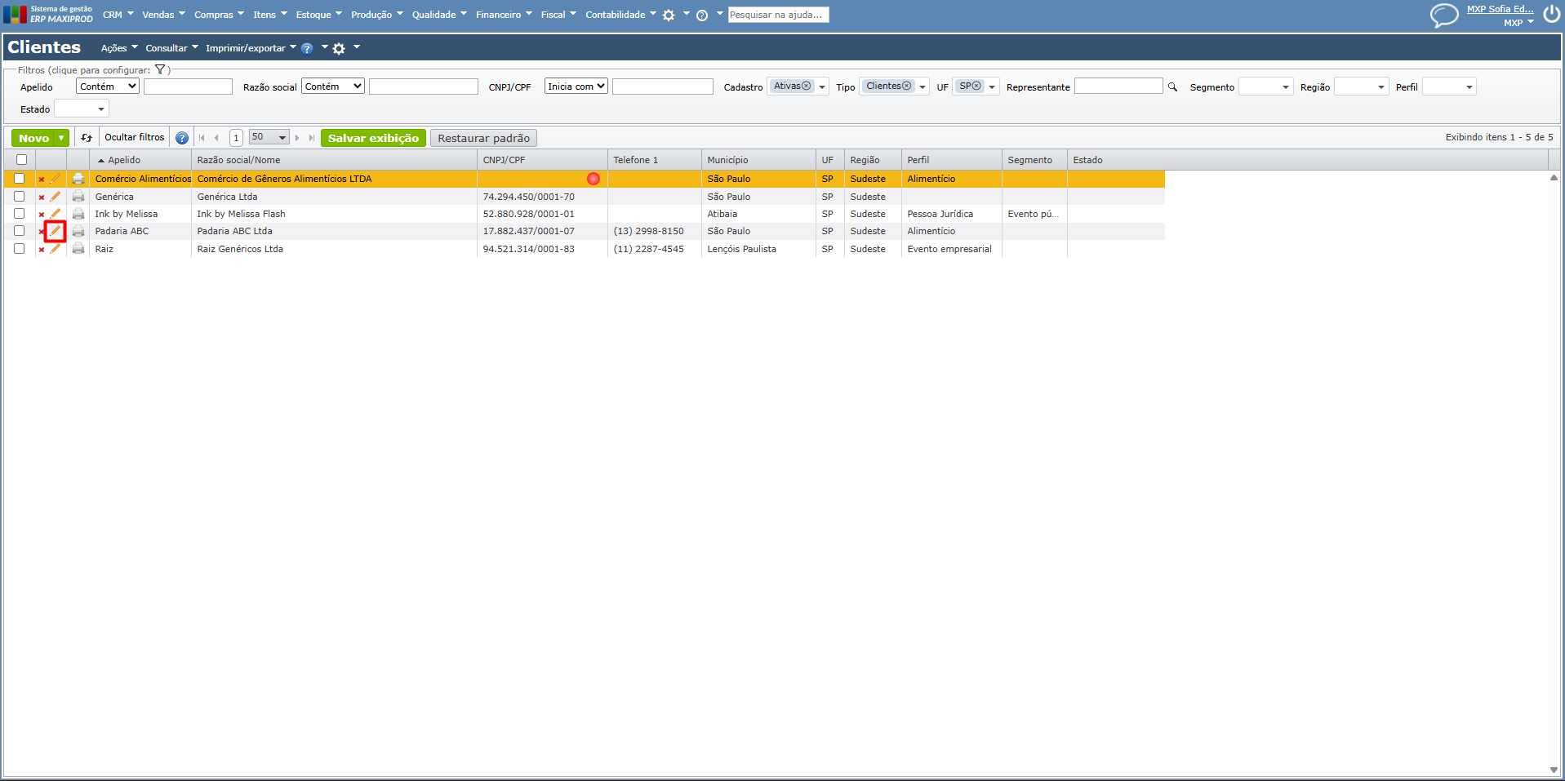The height and width of the screenshot is (781, 1565).
Task: Click the scrollbar down arrow
Action: [1554, 770]
